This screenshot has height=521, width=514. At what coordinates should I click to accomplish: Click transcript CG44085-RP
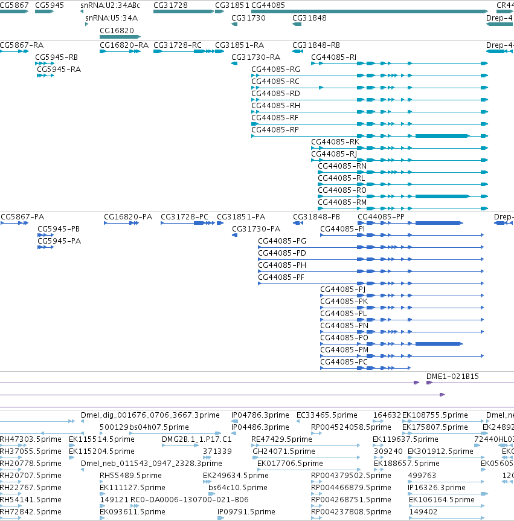point(275,129)
